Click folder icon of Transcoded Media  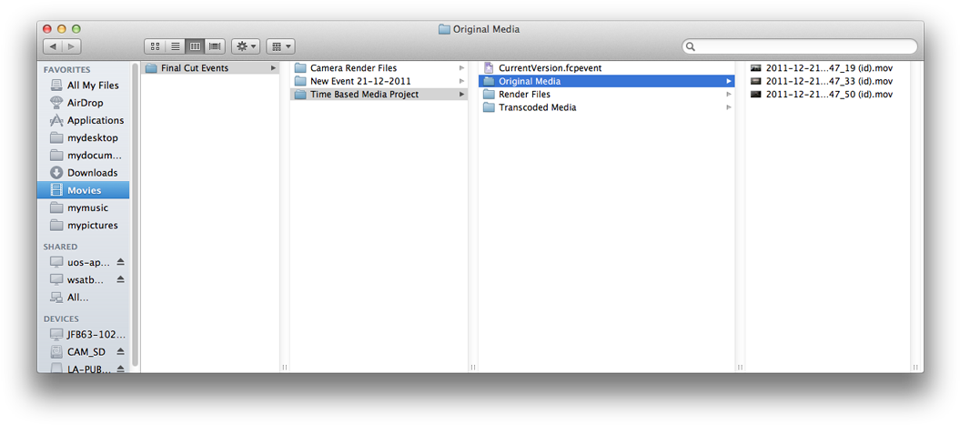click(x=489, y=107)
